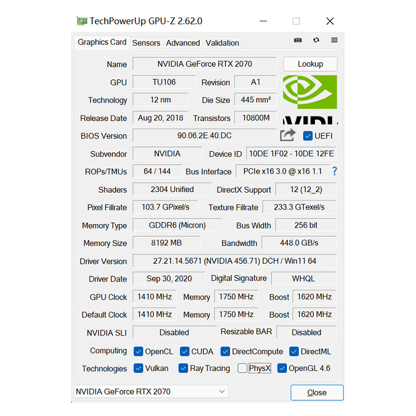Screen dimensions: 416x416
Task: Click the Technology field showing 12 nm
Action: tap(161, 100)
